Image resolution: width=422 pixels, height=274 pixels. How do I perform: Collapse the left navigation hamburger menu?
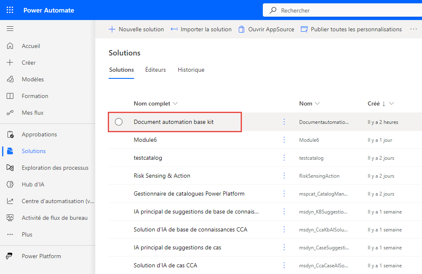[x=10, y=28]
